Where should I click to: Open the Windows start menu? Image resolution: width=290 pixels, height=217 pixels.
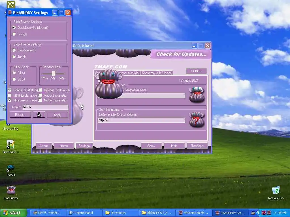[13, 213]
